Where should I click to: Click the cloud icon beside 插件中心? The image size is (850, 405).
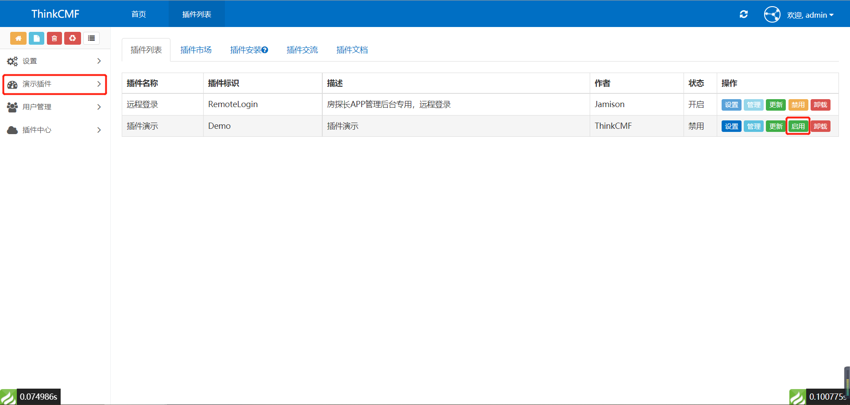coord(12,130)
